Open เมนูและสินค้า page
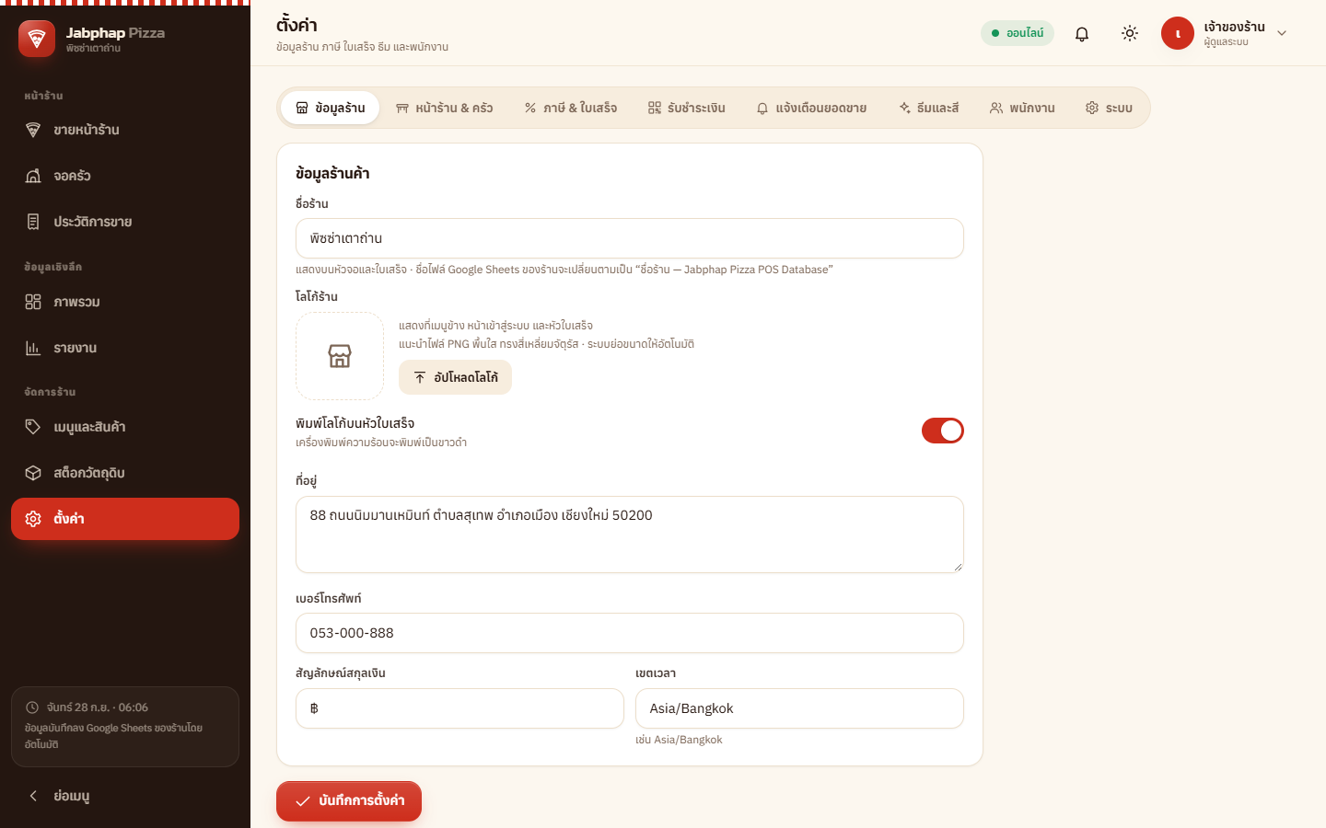Image resolution: width=1326 pixels, height=828 pixels. click(x=125, y=427)
